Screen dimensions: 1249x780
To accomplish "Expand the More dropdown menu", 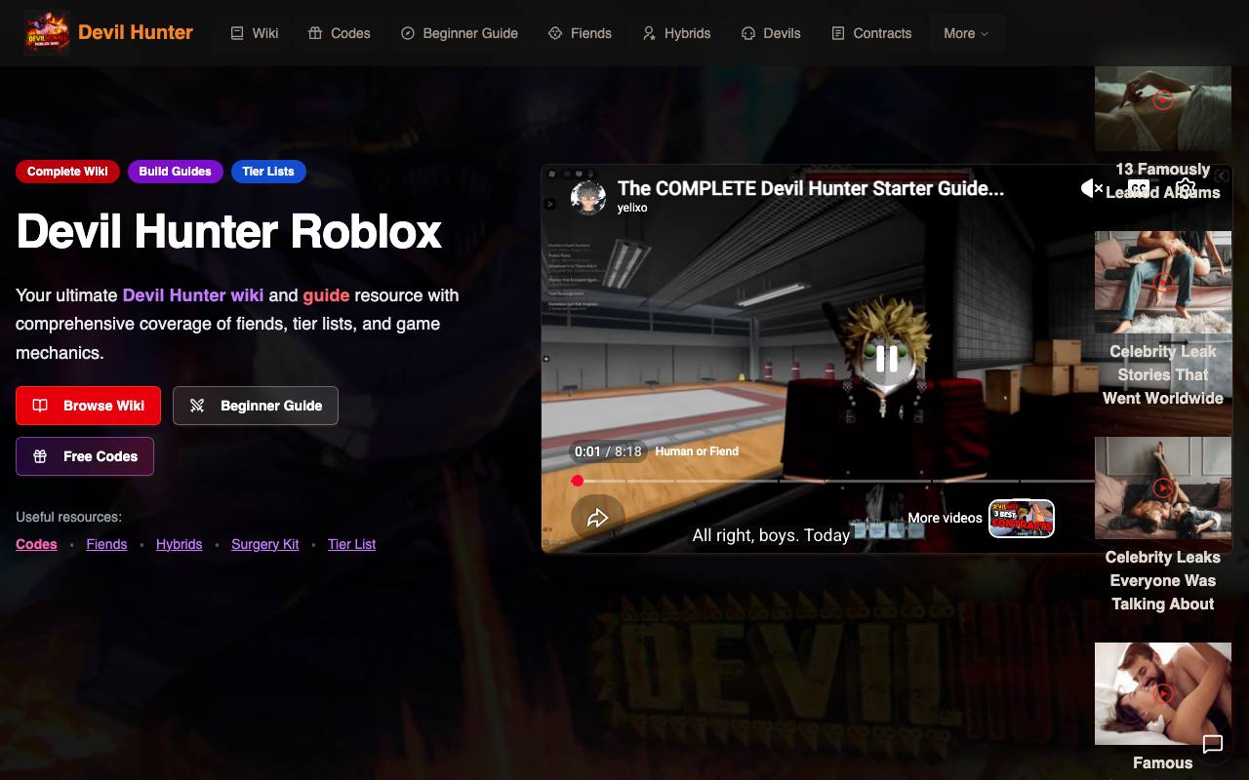I will click(966, 33).
